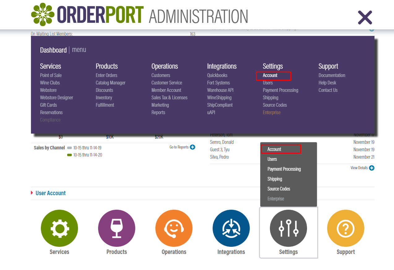Image resolution: width=394 pixels, height=270 pixels.
Task: Select Inventory under Products
Action: [104, 97]
